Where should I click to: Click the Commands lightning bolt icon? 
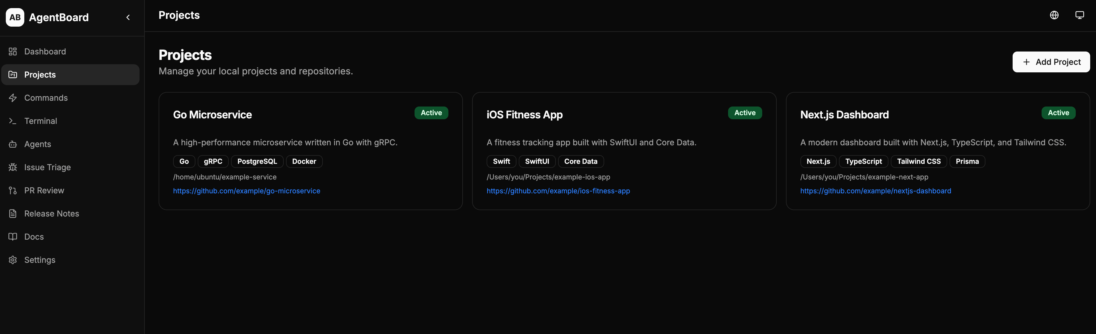tap(13, 98)
